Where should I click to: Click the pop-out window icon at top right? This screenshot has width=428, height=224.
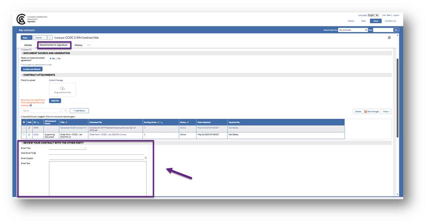389,38
